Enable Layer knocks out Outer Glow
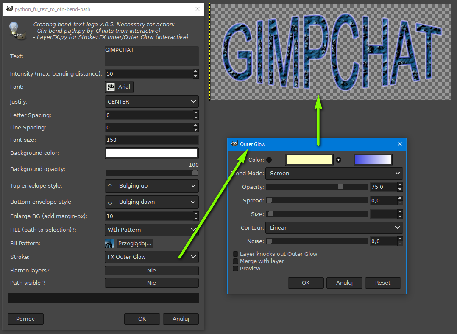457x334 pixels. coord(236,254)
